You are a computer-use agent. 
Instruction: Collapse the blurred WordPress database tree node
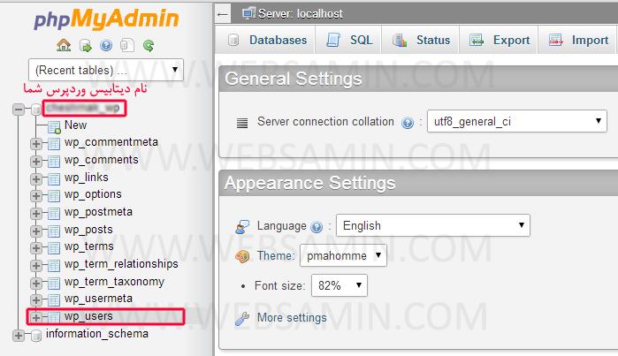click(19, 109)
